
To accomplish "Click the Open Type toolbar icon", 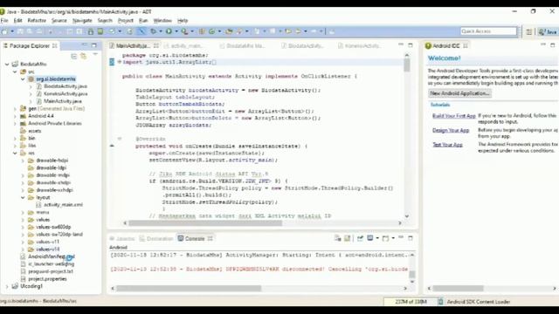I will (229, 31).
